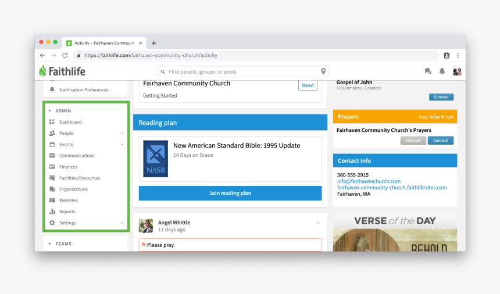Click the Organizations icon
Viewport: 500px width, 294px height.
(52, 189)
